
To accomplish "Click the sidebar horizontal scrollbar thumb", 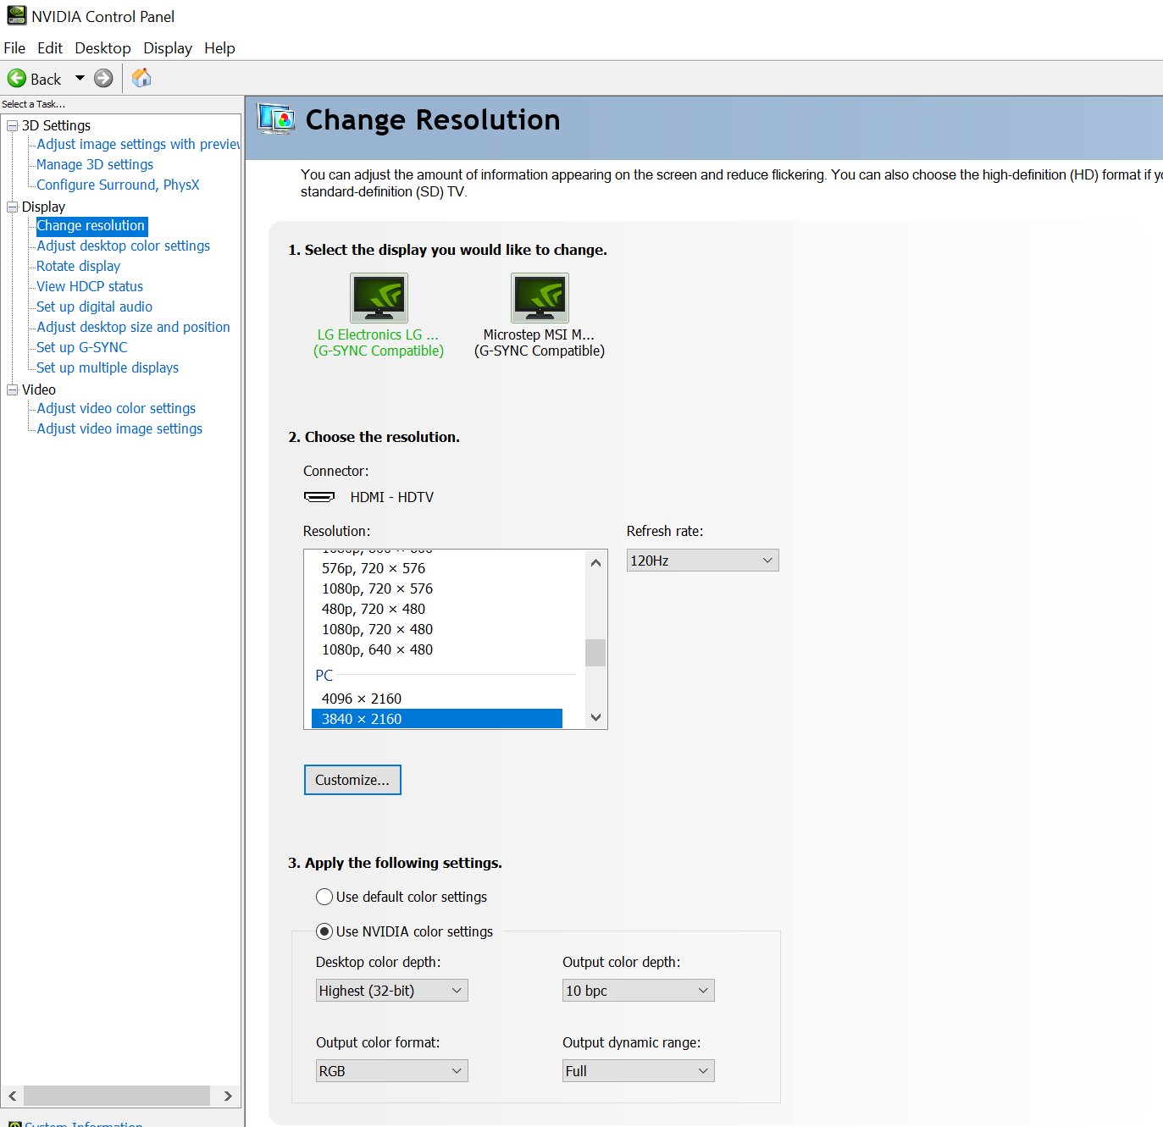I will (x=117, y=1096).
